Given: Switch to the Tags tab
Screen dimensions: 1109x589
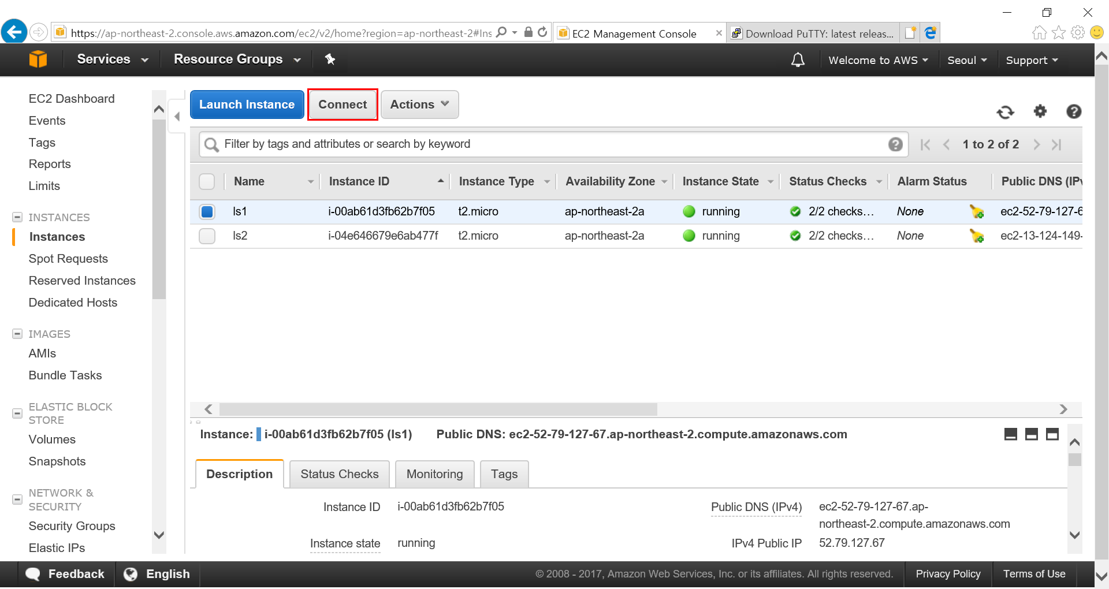Looking at the screenshot, I should click(x=504, y=474).
